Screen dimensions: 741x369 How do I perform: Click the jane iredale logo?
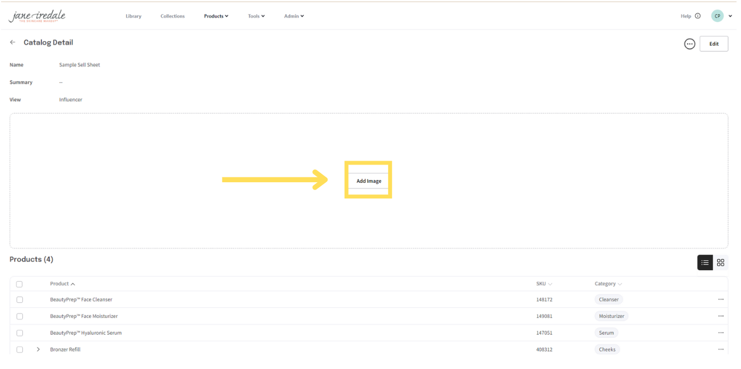coord(37,16)
